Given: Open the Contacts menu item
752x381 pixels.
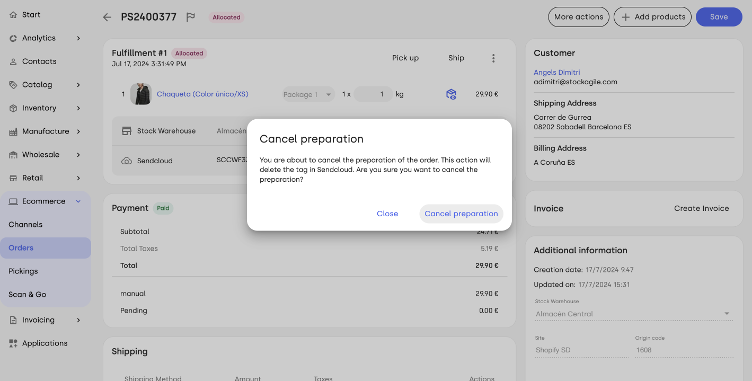Looking at the screenshot, I should click(x=46, y=61).
